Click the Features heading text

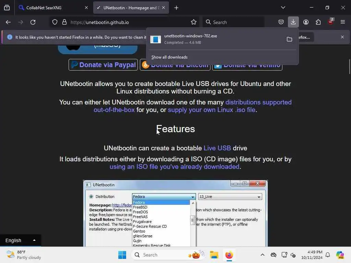tap(175, 129)
